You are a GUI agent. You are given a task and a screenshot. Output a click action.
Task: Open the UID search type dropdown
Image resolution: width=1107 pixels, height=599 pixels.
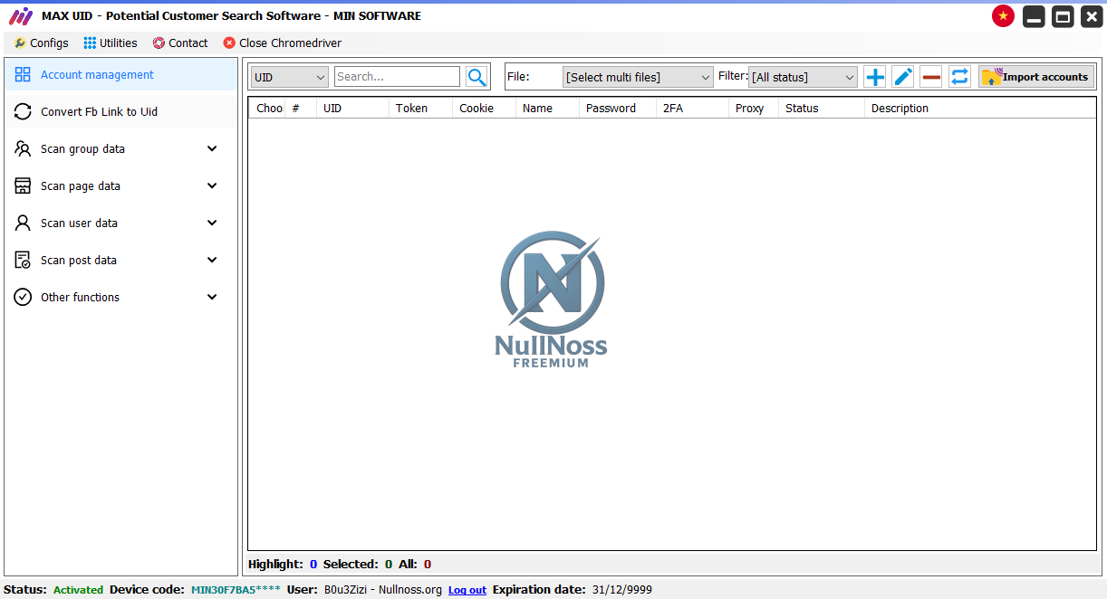coord(289,77)
